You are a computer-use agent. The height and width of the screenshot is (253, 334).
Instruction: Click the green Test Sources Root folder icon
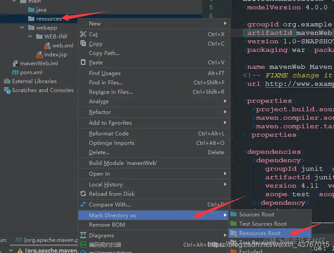[233, 223]
